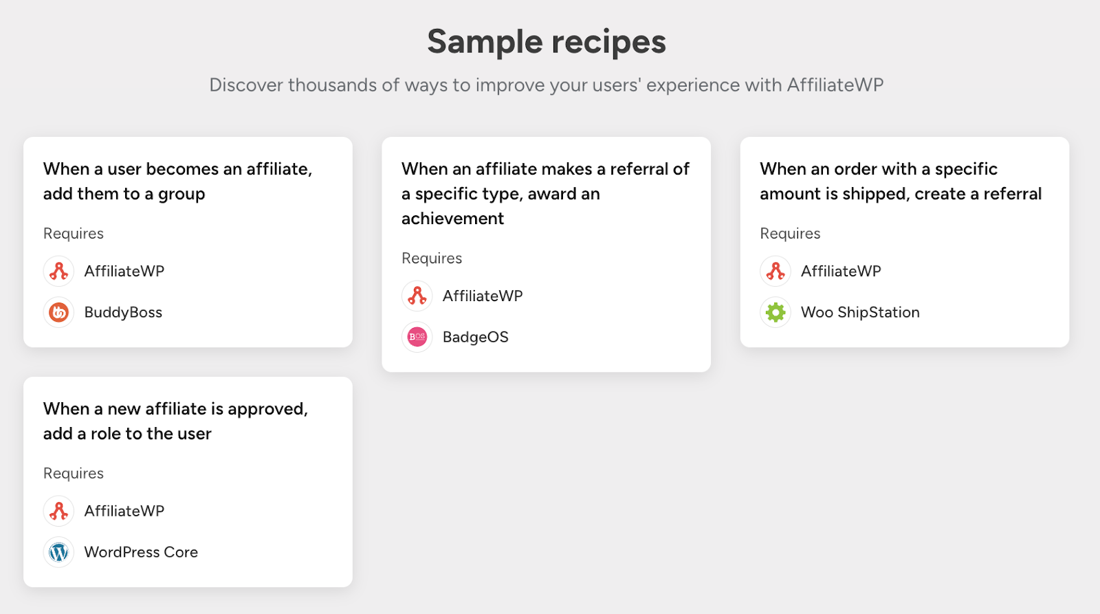
Task: Click the AffiliateWP label in the achievement recipe card
Action: [x=483, y=296]
